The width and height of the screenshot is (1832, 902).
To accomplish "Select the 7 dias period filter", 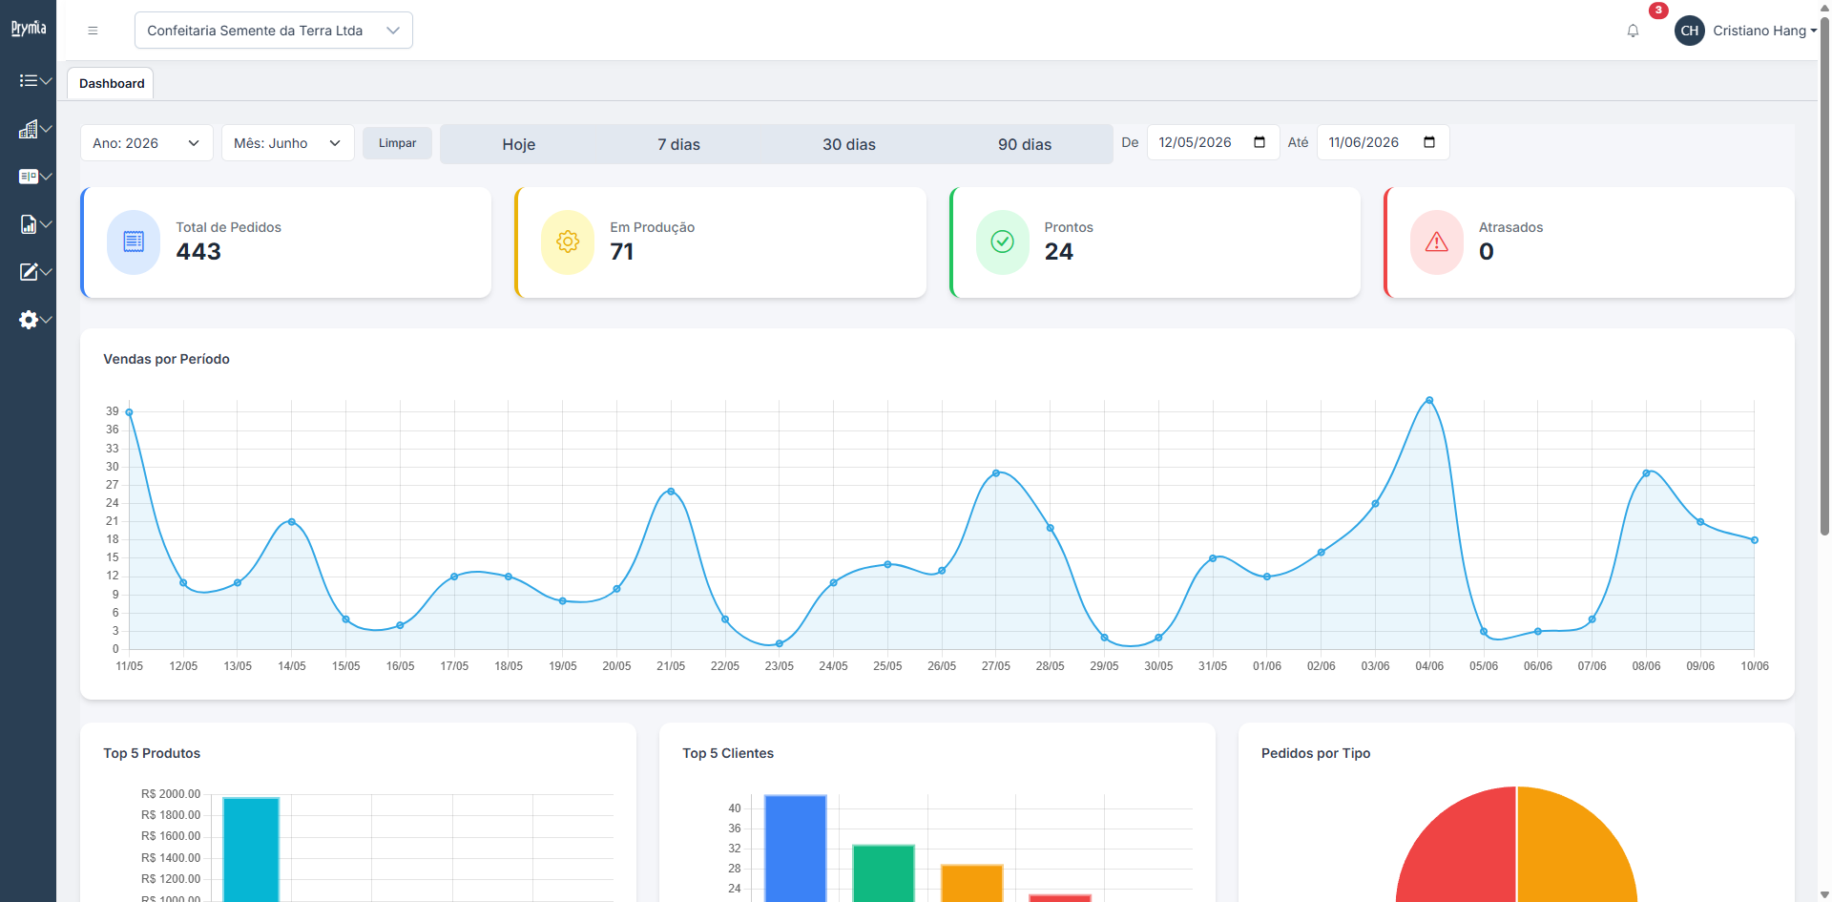I will (x=678, y=144).
